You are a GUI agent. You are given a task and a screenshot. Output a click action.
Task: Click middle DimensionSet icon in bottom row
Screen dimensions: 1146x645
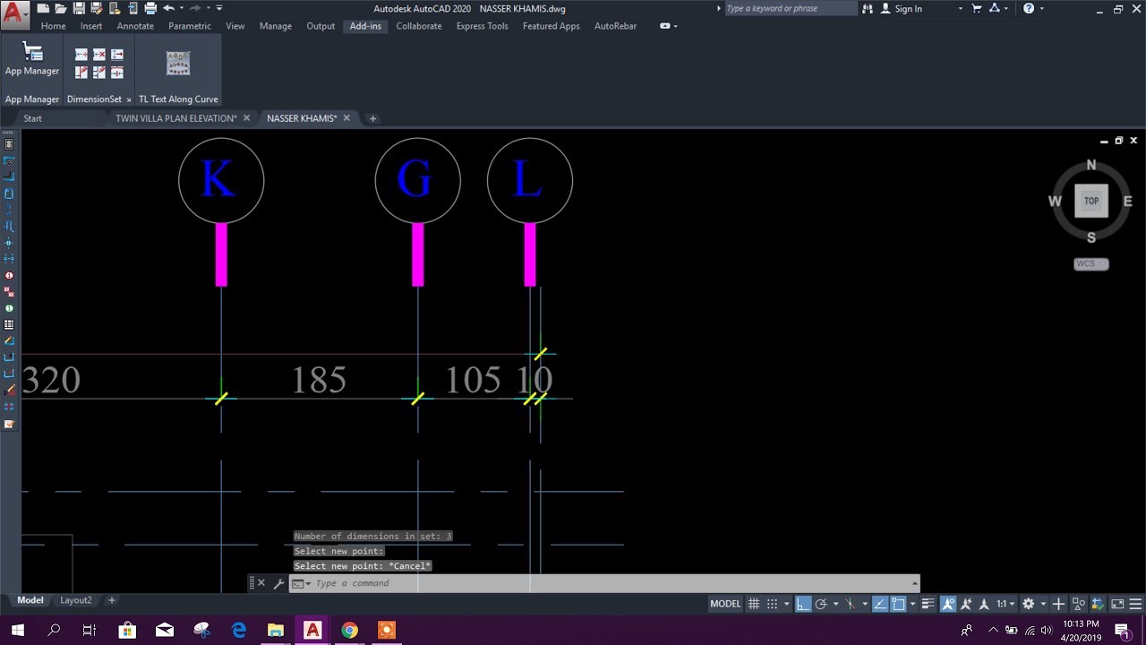[99, 73]
